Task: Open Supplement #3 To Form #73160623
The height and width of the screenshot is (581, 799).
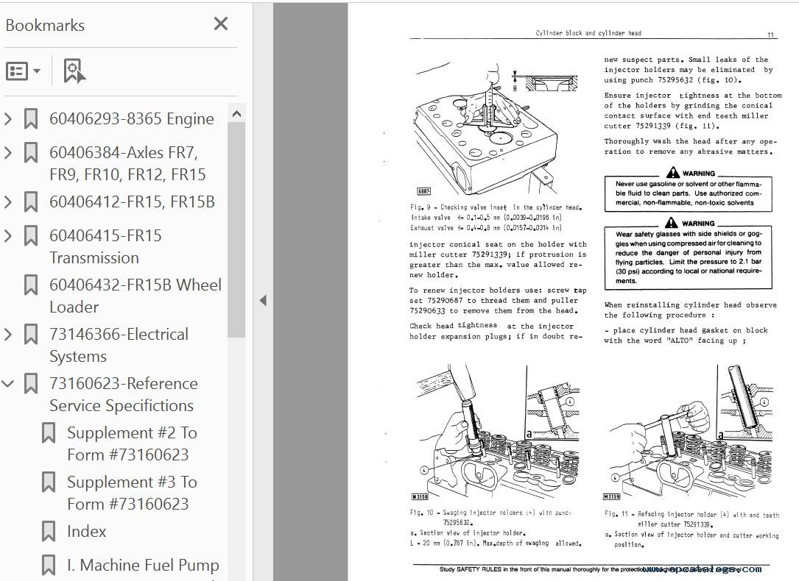Action: pyautogui.click(x=132, y=493)
